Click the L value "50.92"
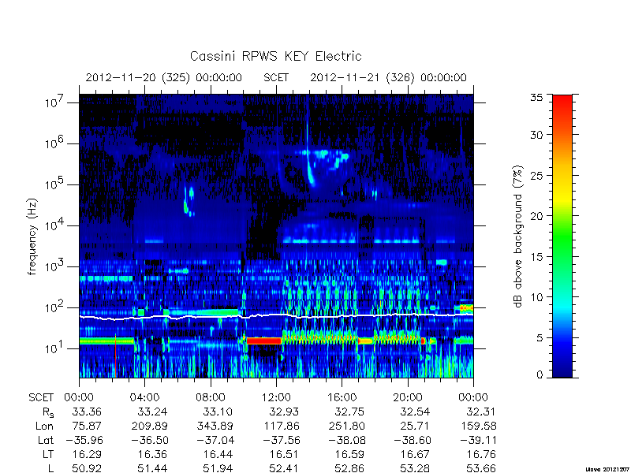The image size is (631, 473). point(87,468)
